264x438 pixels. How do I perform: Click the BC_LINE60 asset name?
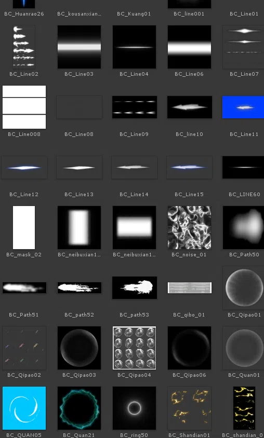click(x=244, y=195)
